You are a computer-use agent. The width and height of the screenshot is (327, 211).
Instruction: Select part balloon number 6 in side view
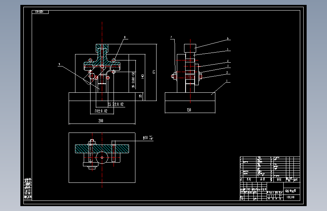228,38
